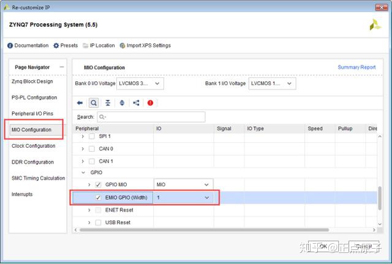Expand the GPIO MIO tree row
392x264 pixels.
(x=89, y=184)
